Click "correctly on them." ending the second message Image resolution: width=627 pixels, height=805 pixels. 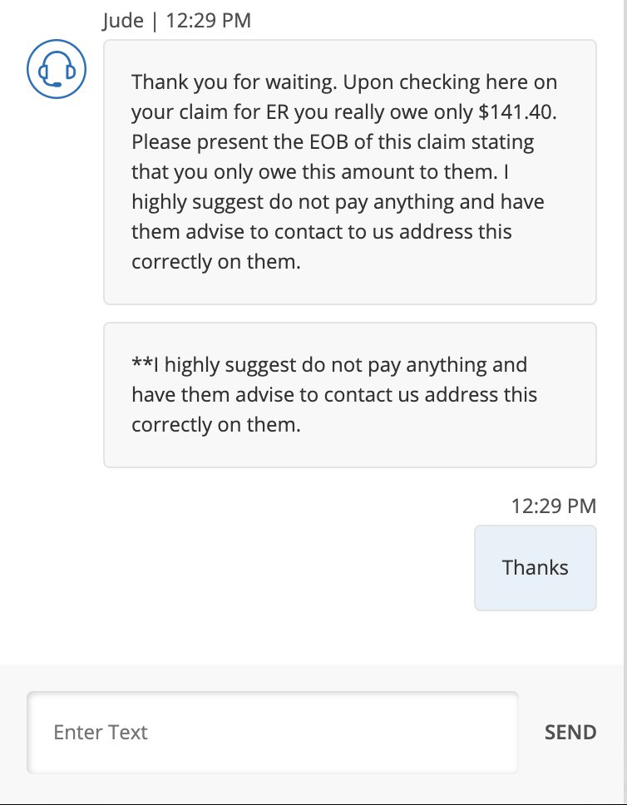215,424
